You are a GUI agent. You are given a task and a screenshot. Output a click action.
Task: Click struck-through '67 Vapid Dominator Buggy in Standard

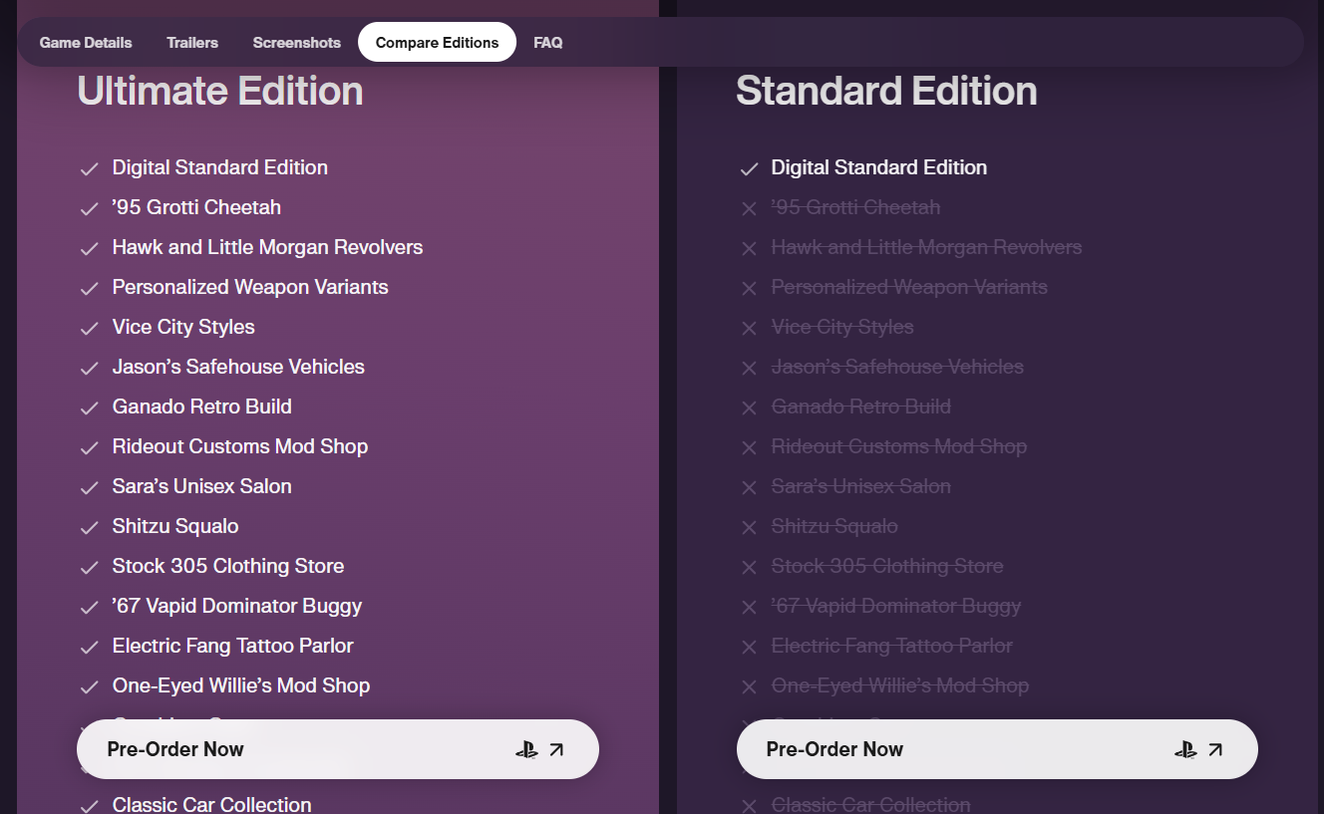[x=896, y=606]
